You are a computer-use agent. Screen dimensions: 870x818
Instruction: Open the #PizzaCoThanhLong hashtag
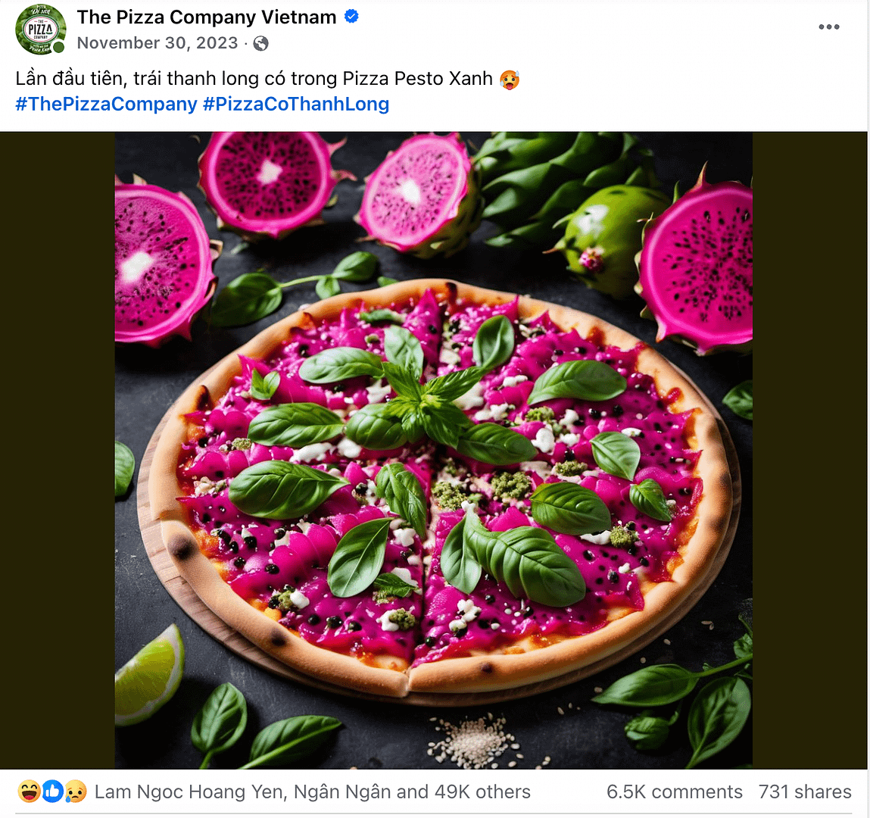(296, 104)
